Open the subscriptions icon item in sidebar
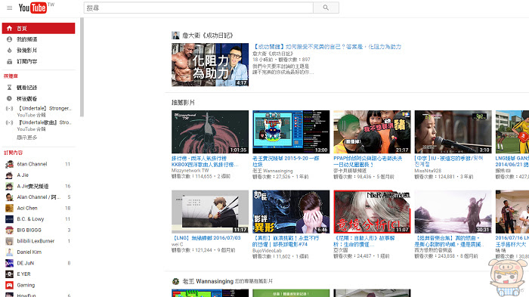Image resolution: width=529 pixels, height=297 pixels. (x=9, y=61)
